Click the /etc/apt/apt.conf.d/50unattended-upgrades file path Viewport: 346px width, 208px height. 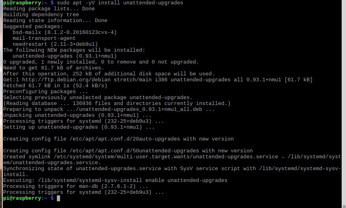pyautogui.click(x=134, y=151)
